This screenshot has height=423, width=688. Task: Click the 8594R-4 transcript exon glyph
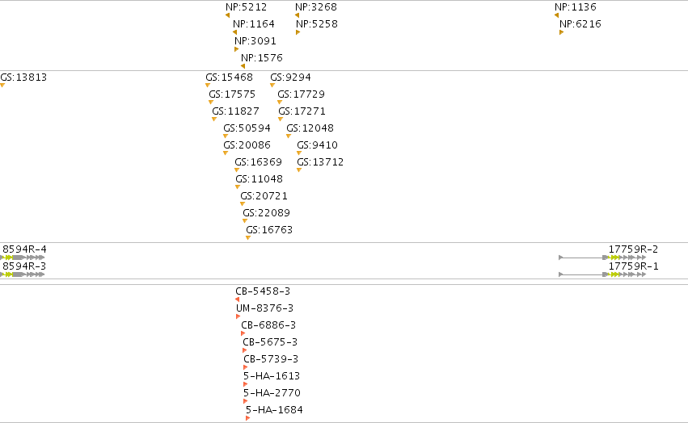22,258
